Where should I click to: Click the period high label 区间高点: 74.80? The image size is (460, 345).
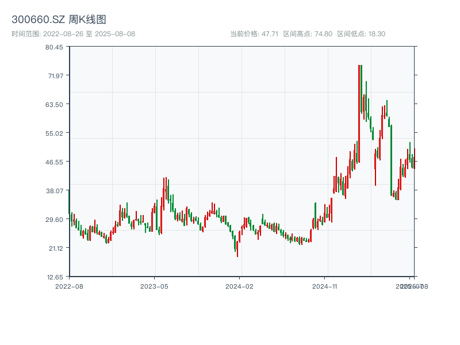click(x=308, y=34)
